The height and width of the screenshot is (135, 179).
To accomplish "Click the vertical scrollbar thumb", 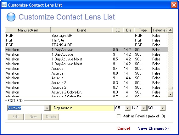I will [170, 88].
